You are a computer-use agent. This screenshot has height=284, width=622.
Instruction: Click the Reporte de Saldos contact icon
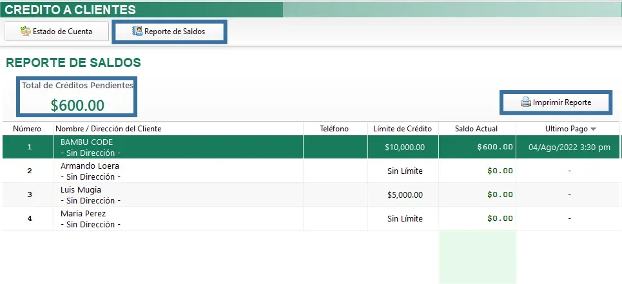pos(137,32)
